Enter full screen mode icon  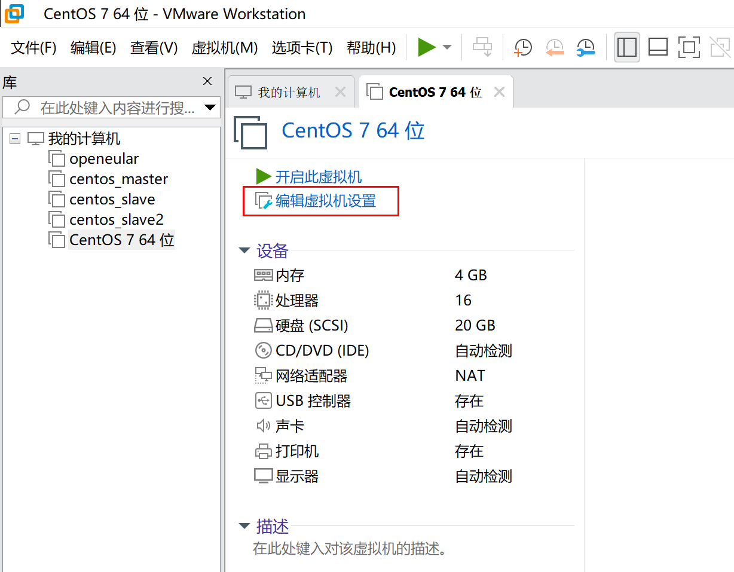click(689, 47)
